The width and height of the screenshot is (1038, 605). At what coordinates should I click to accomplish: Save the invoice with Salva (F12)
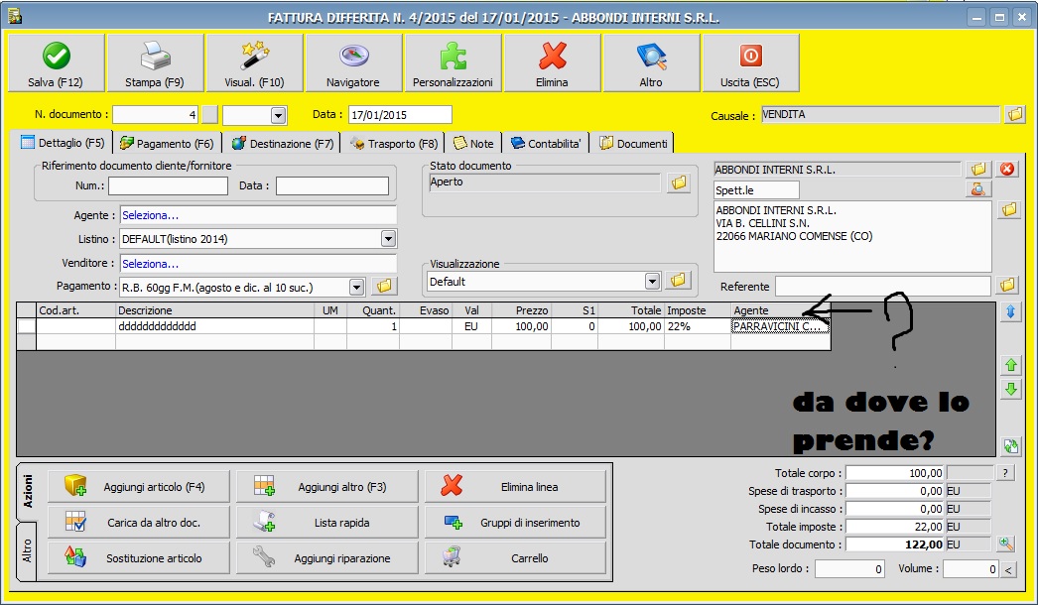pos(56,62)
